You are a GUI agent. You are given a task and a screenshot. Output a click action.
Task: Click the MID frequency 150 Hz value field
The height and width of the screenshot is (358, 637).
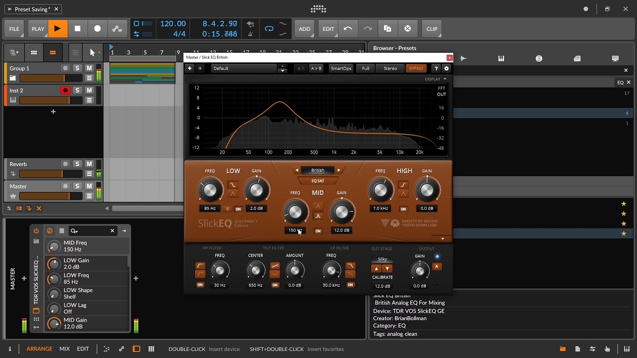click(x=295, y=230)
